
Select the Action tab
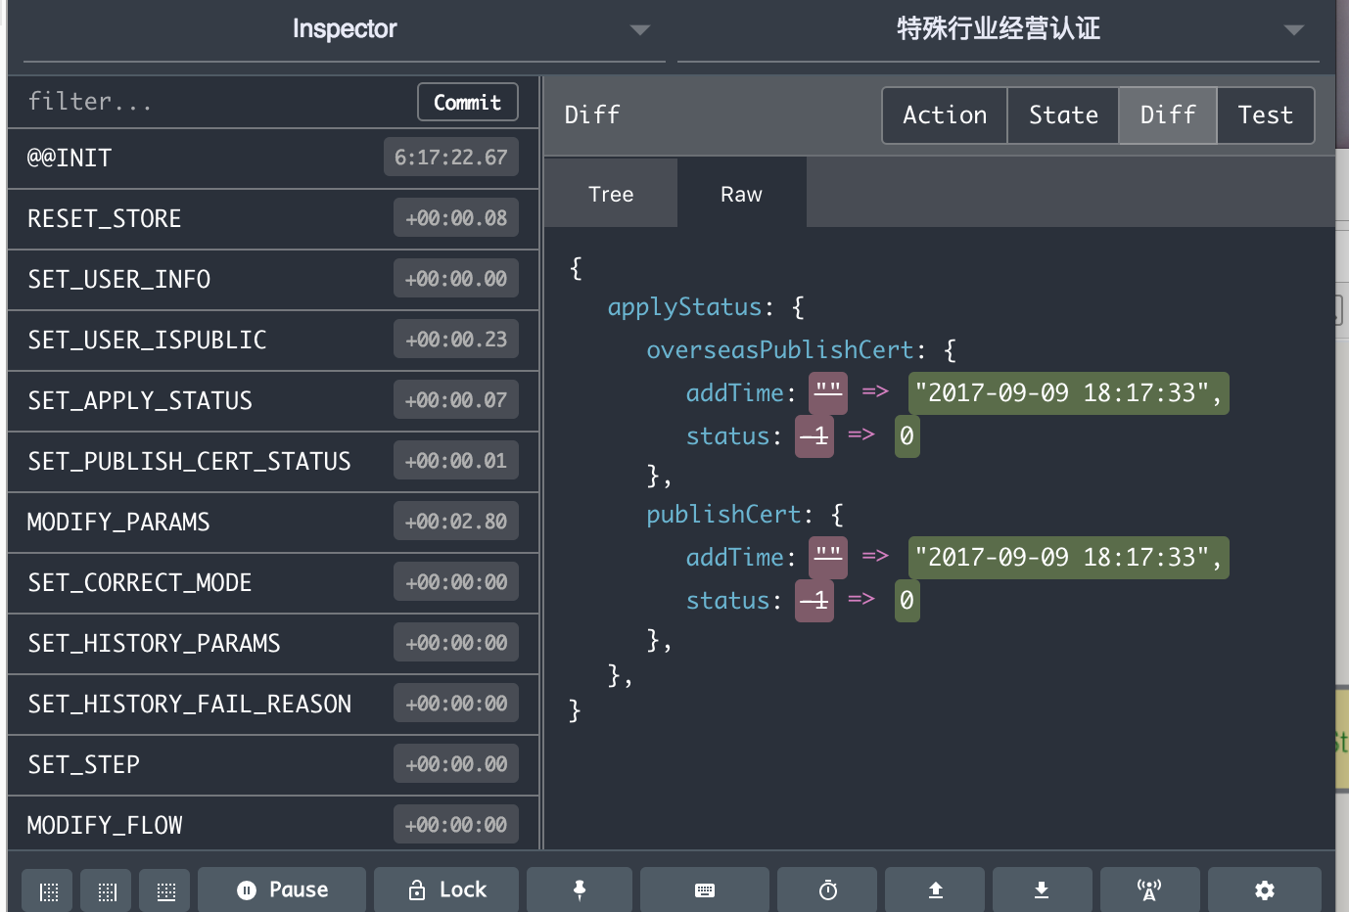click(x=945, y=115)
